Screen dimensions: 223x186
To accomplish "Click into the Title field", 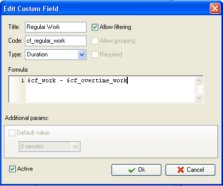I will [55, 27].
